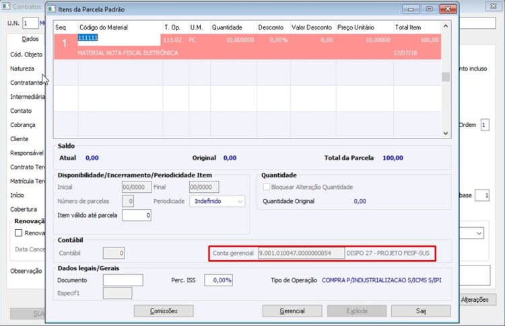Open the Comissões button

(x=164, y=311)
